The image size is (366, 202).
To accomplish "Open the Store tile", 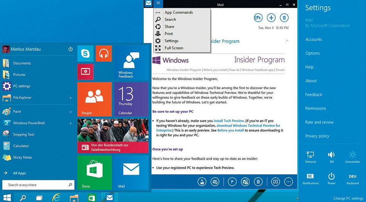I will click(95, 172).
